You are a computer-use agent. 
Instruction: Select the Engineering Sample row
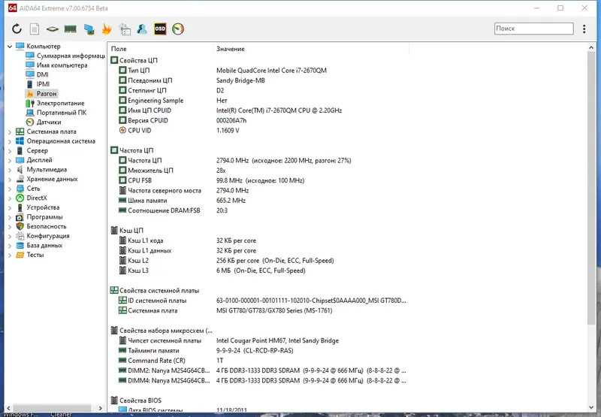click(259, 101)
